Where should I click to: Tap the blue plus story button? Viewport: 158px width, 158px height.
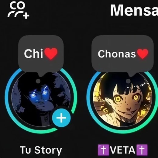tap(61, 118)
